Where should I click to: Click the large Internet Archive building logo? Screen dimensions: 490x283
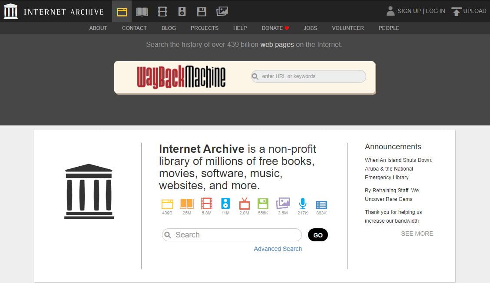click(x=89, y=191)
